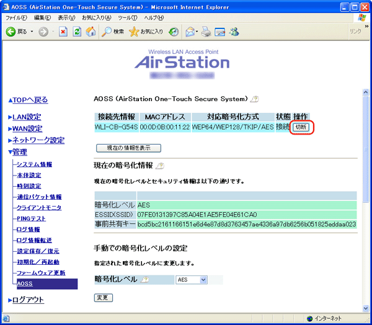Open the 本体設定 link

click(29, 175)
